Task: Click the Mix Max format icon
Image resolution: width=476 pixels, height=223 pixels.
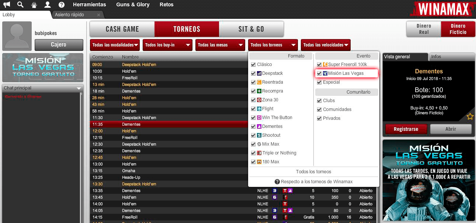Action: pos(259,144)
